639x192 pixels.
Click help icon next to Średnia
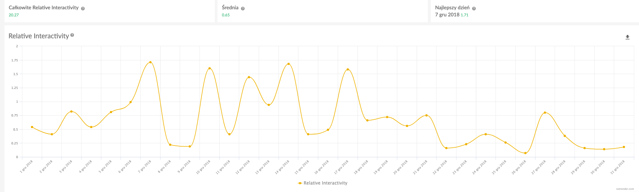(x=243, y=9)
